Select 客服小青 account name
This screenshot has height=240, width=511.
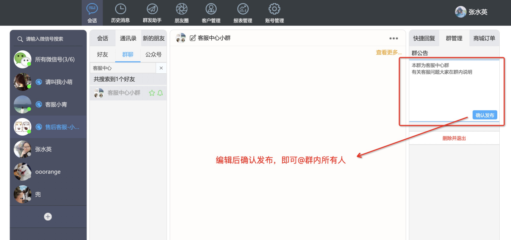click(x=56, y=104)
